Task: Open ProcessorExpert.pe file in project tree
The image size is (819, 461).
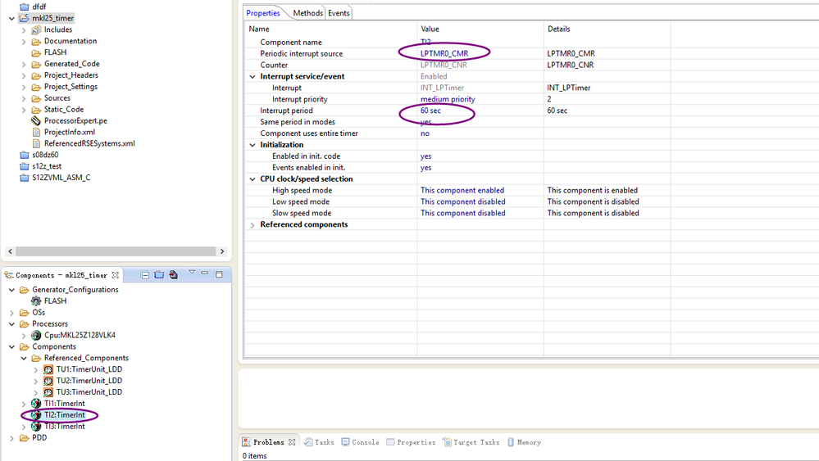Action: 75,121
